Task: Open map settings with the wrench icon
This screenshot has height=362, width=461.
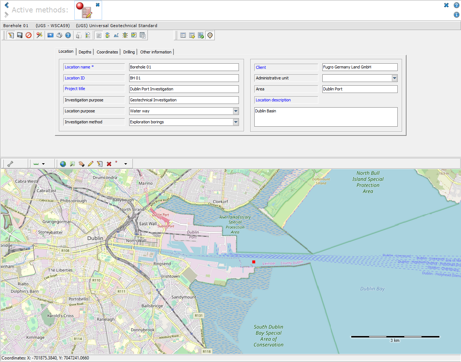Action: tap(10, 164)
